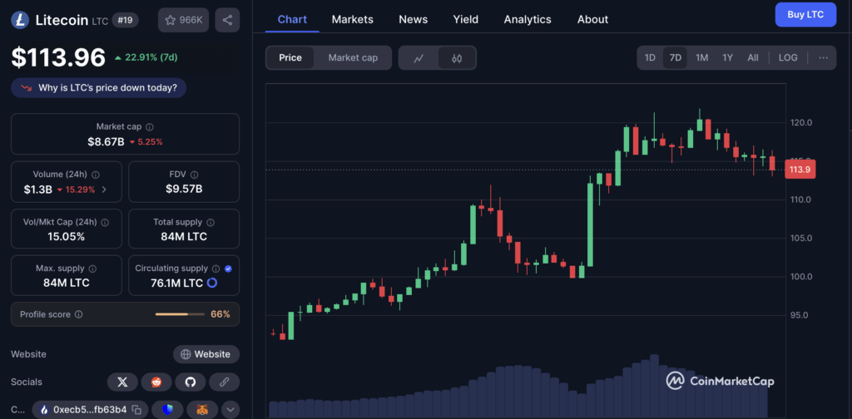Click the 113.9 current price label
852x419 pixels.
click(800, 170)
